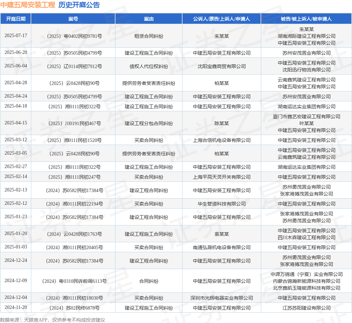
Task: Select the date 2025-02-12
Action: (x=16, y=203)
